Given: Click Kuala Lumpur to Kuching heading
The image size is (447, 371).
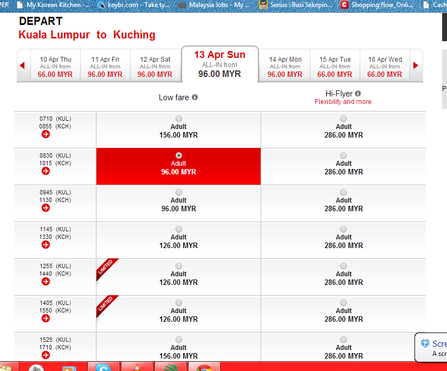Looking at the screenshot, I should pos(87,35).
